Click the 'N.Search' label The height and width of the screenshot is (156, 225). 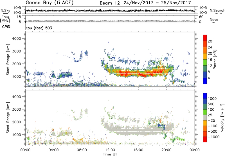pos(217,10)
